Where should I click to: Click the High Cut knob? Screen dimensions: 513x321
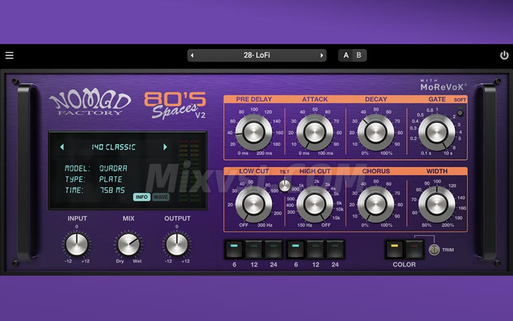point(315,204)
